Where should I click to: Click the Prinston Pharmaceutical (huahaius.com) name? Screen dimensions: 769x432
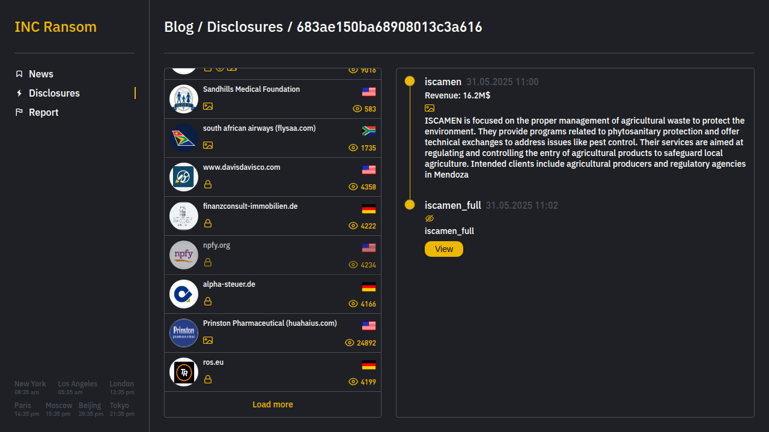270,323
